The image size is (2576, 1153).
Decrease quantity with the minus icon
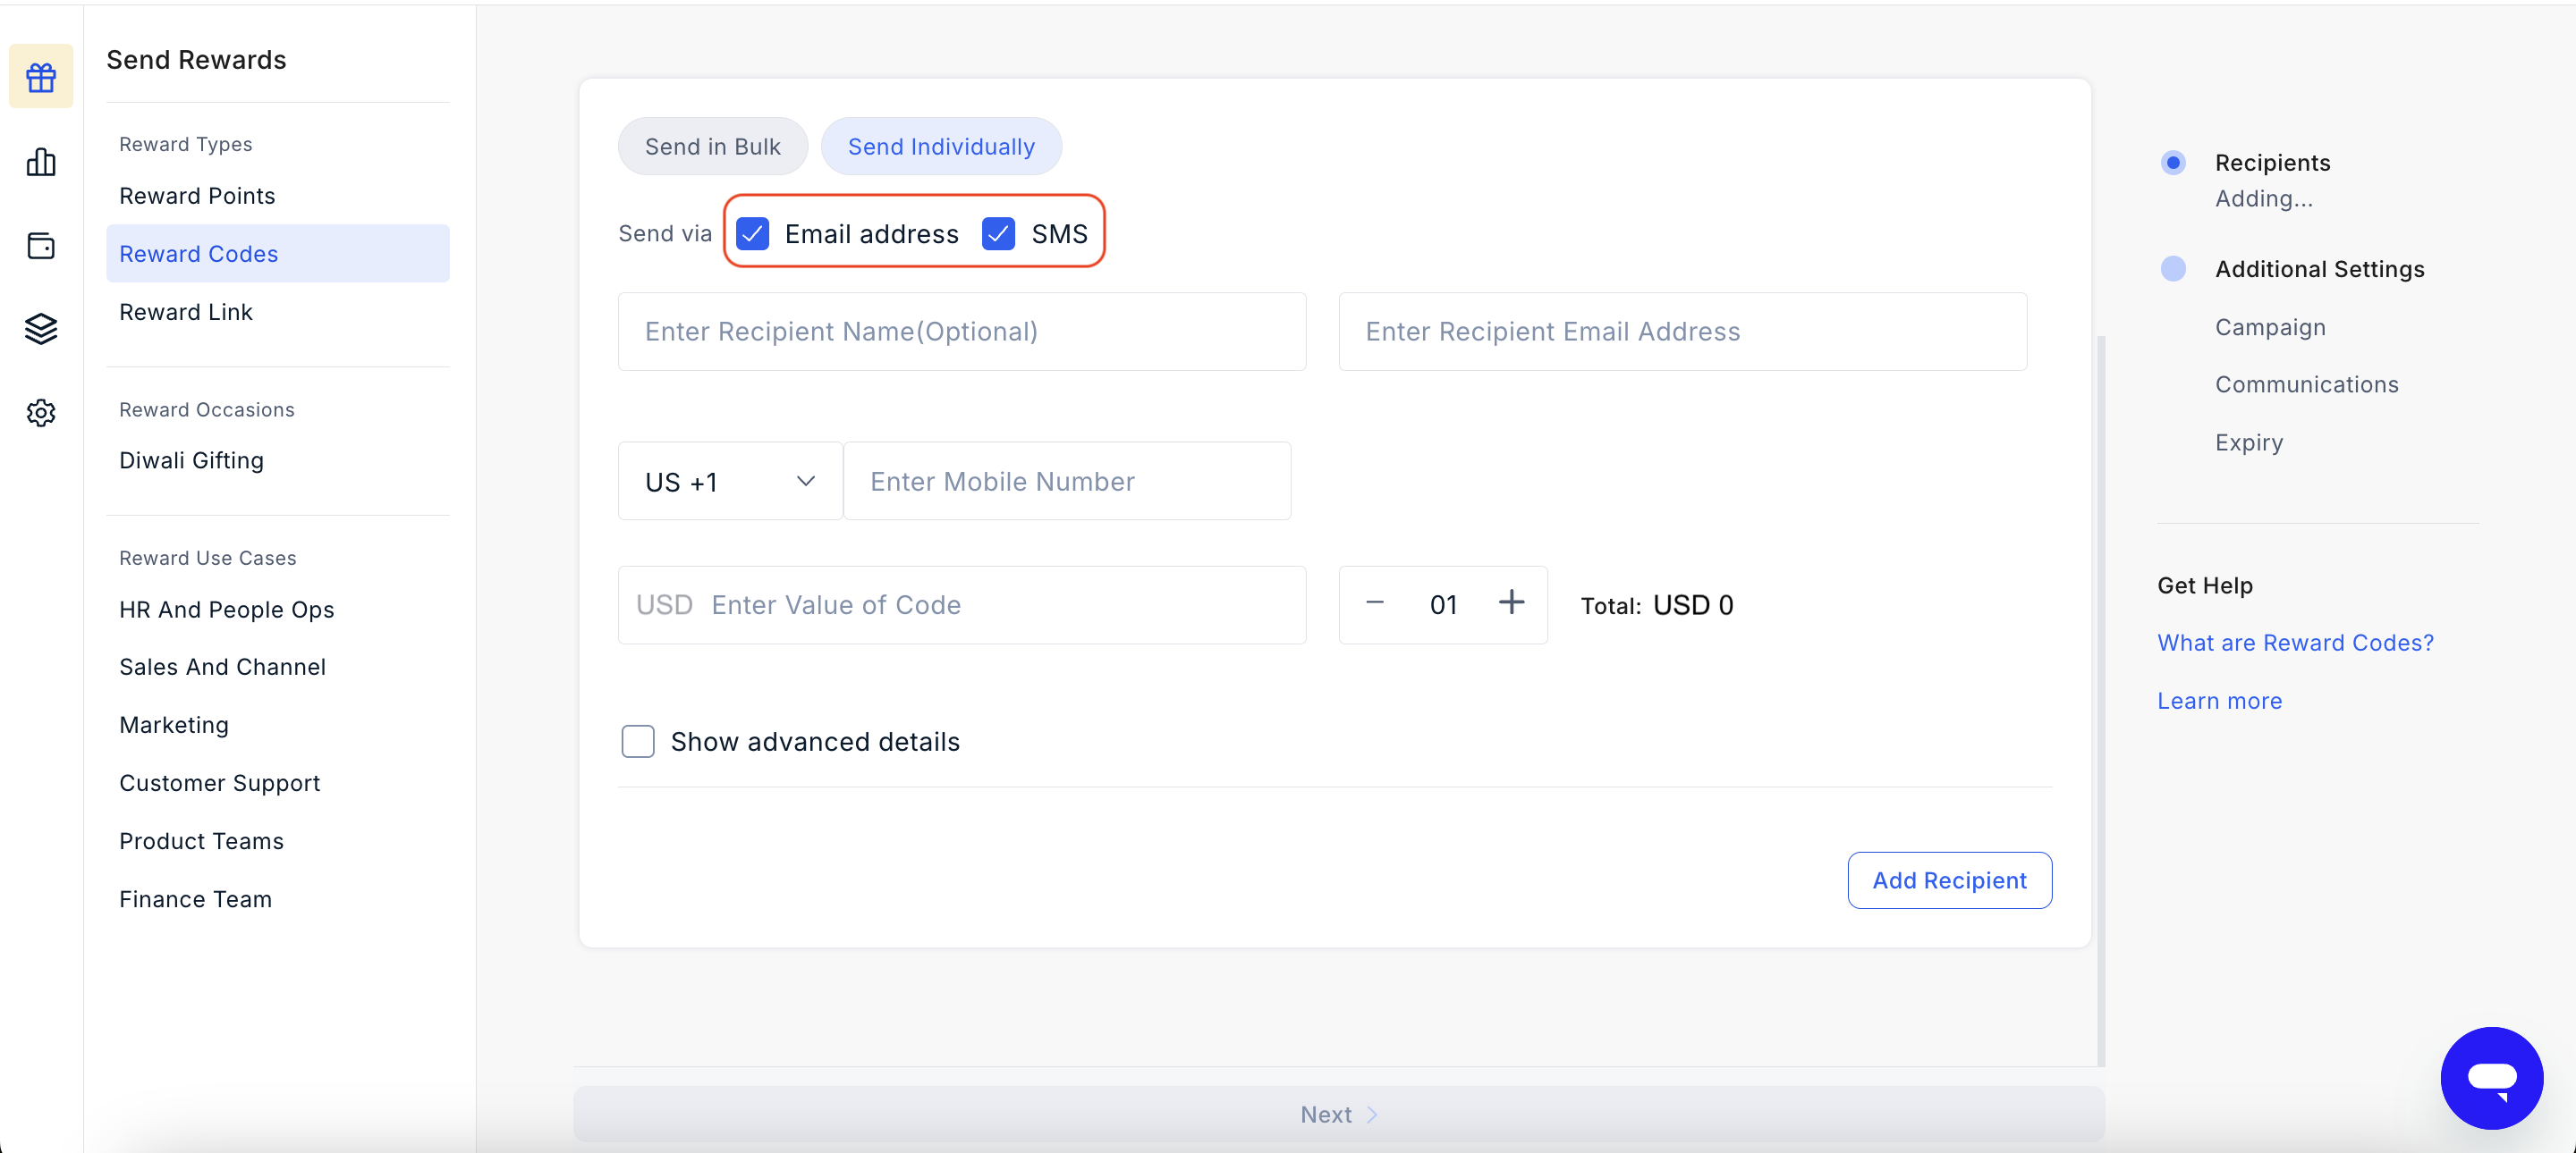pos(1375,602)
